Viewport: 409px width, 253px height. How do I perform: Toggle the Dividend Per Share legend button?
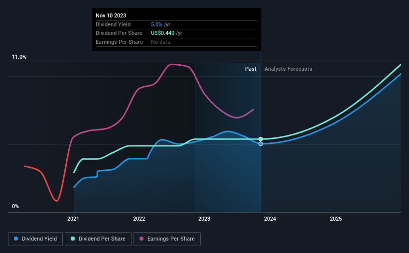click(x=98, y=239)
